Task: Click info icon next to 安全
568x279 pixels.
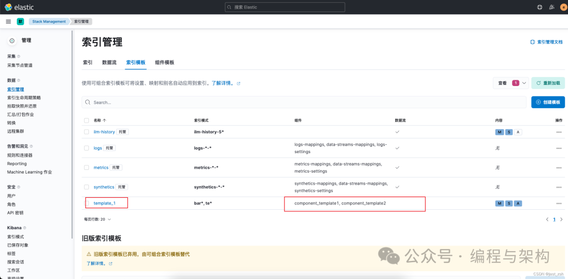Action: (19, 187)
